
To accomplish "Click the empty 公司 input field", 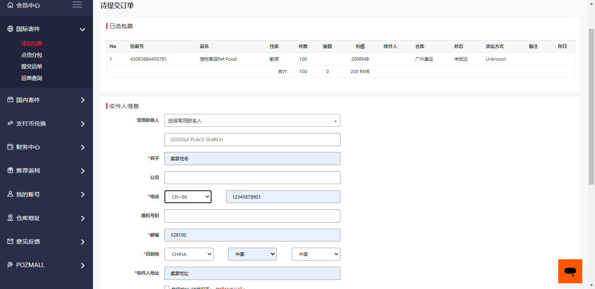I will (252, 178).
